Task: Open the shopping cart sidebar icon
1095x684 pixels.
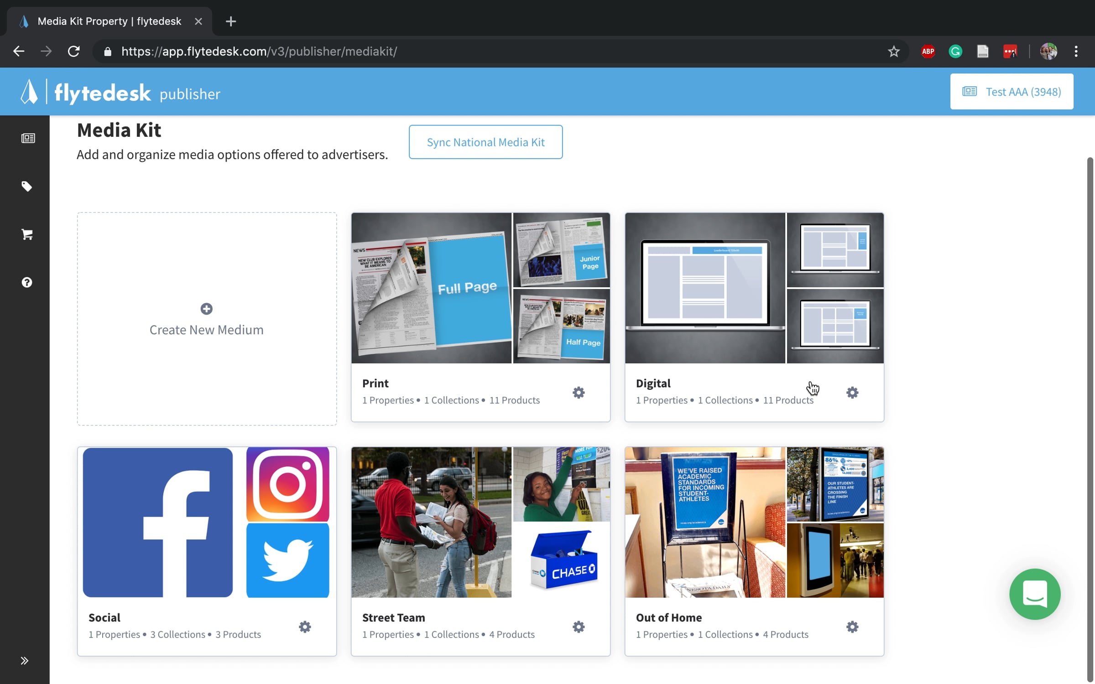Action: [x=27, y=234]
